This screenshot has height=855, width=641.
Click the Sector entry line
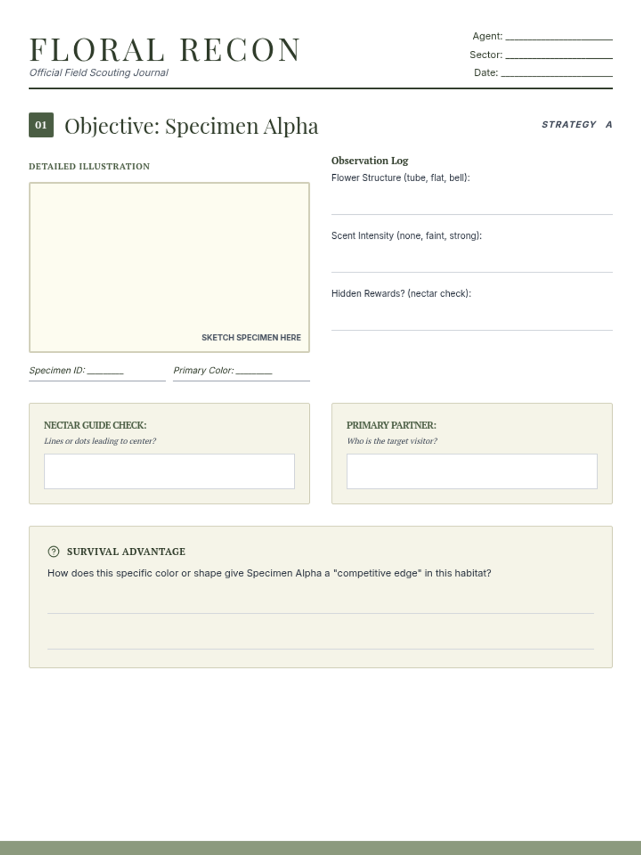(x=558, y=55)
